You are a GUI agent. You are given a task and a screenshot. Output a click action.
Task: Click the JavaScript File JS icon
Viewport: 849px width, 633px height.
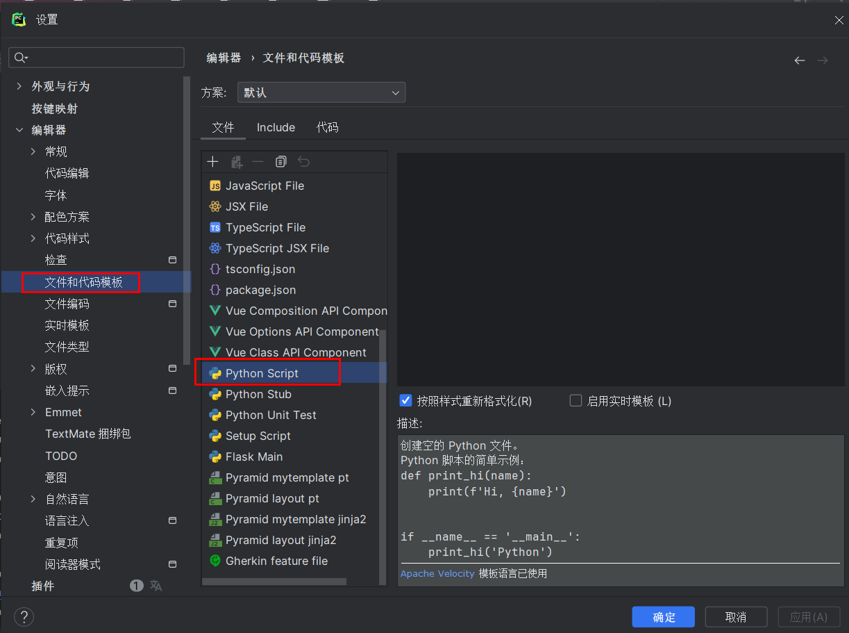click(215, 186)
